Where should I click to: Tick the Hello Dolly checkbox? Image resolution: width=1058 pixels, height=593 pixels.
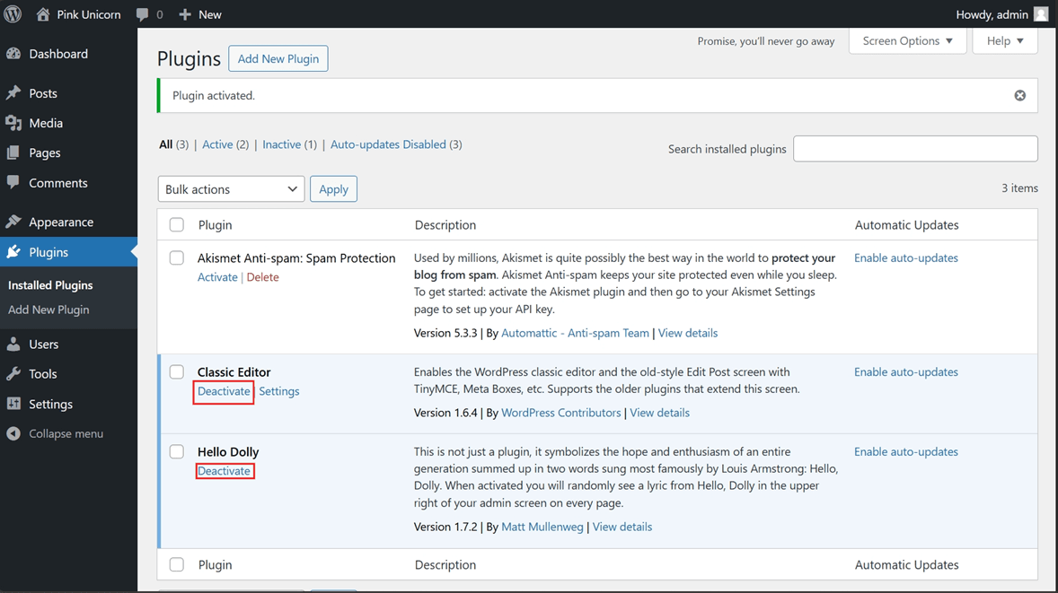(176, 451)
